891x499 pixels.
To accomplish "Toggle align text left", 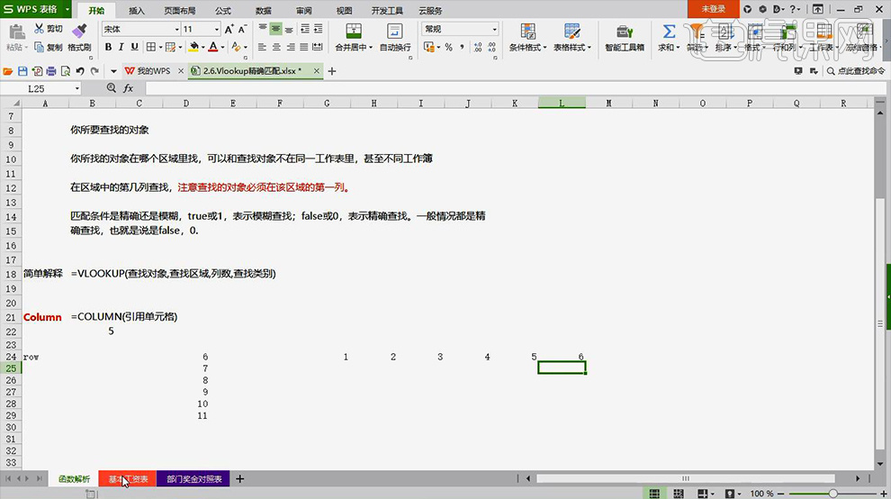I will coord(262,47).
